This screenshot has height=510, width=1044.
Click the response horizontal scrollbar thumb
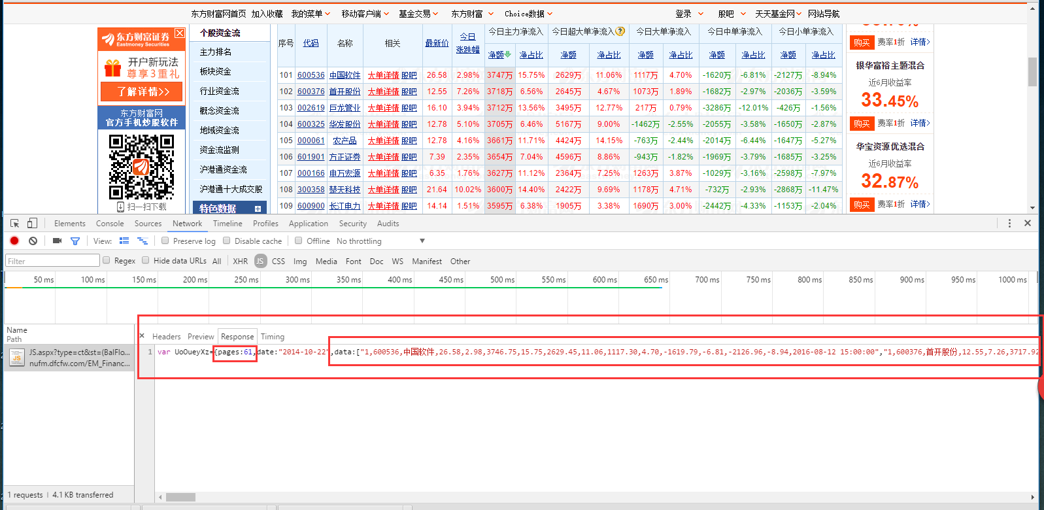[x=180, y=497]
